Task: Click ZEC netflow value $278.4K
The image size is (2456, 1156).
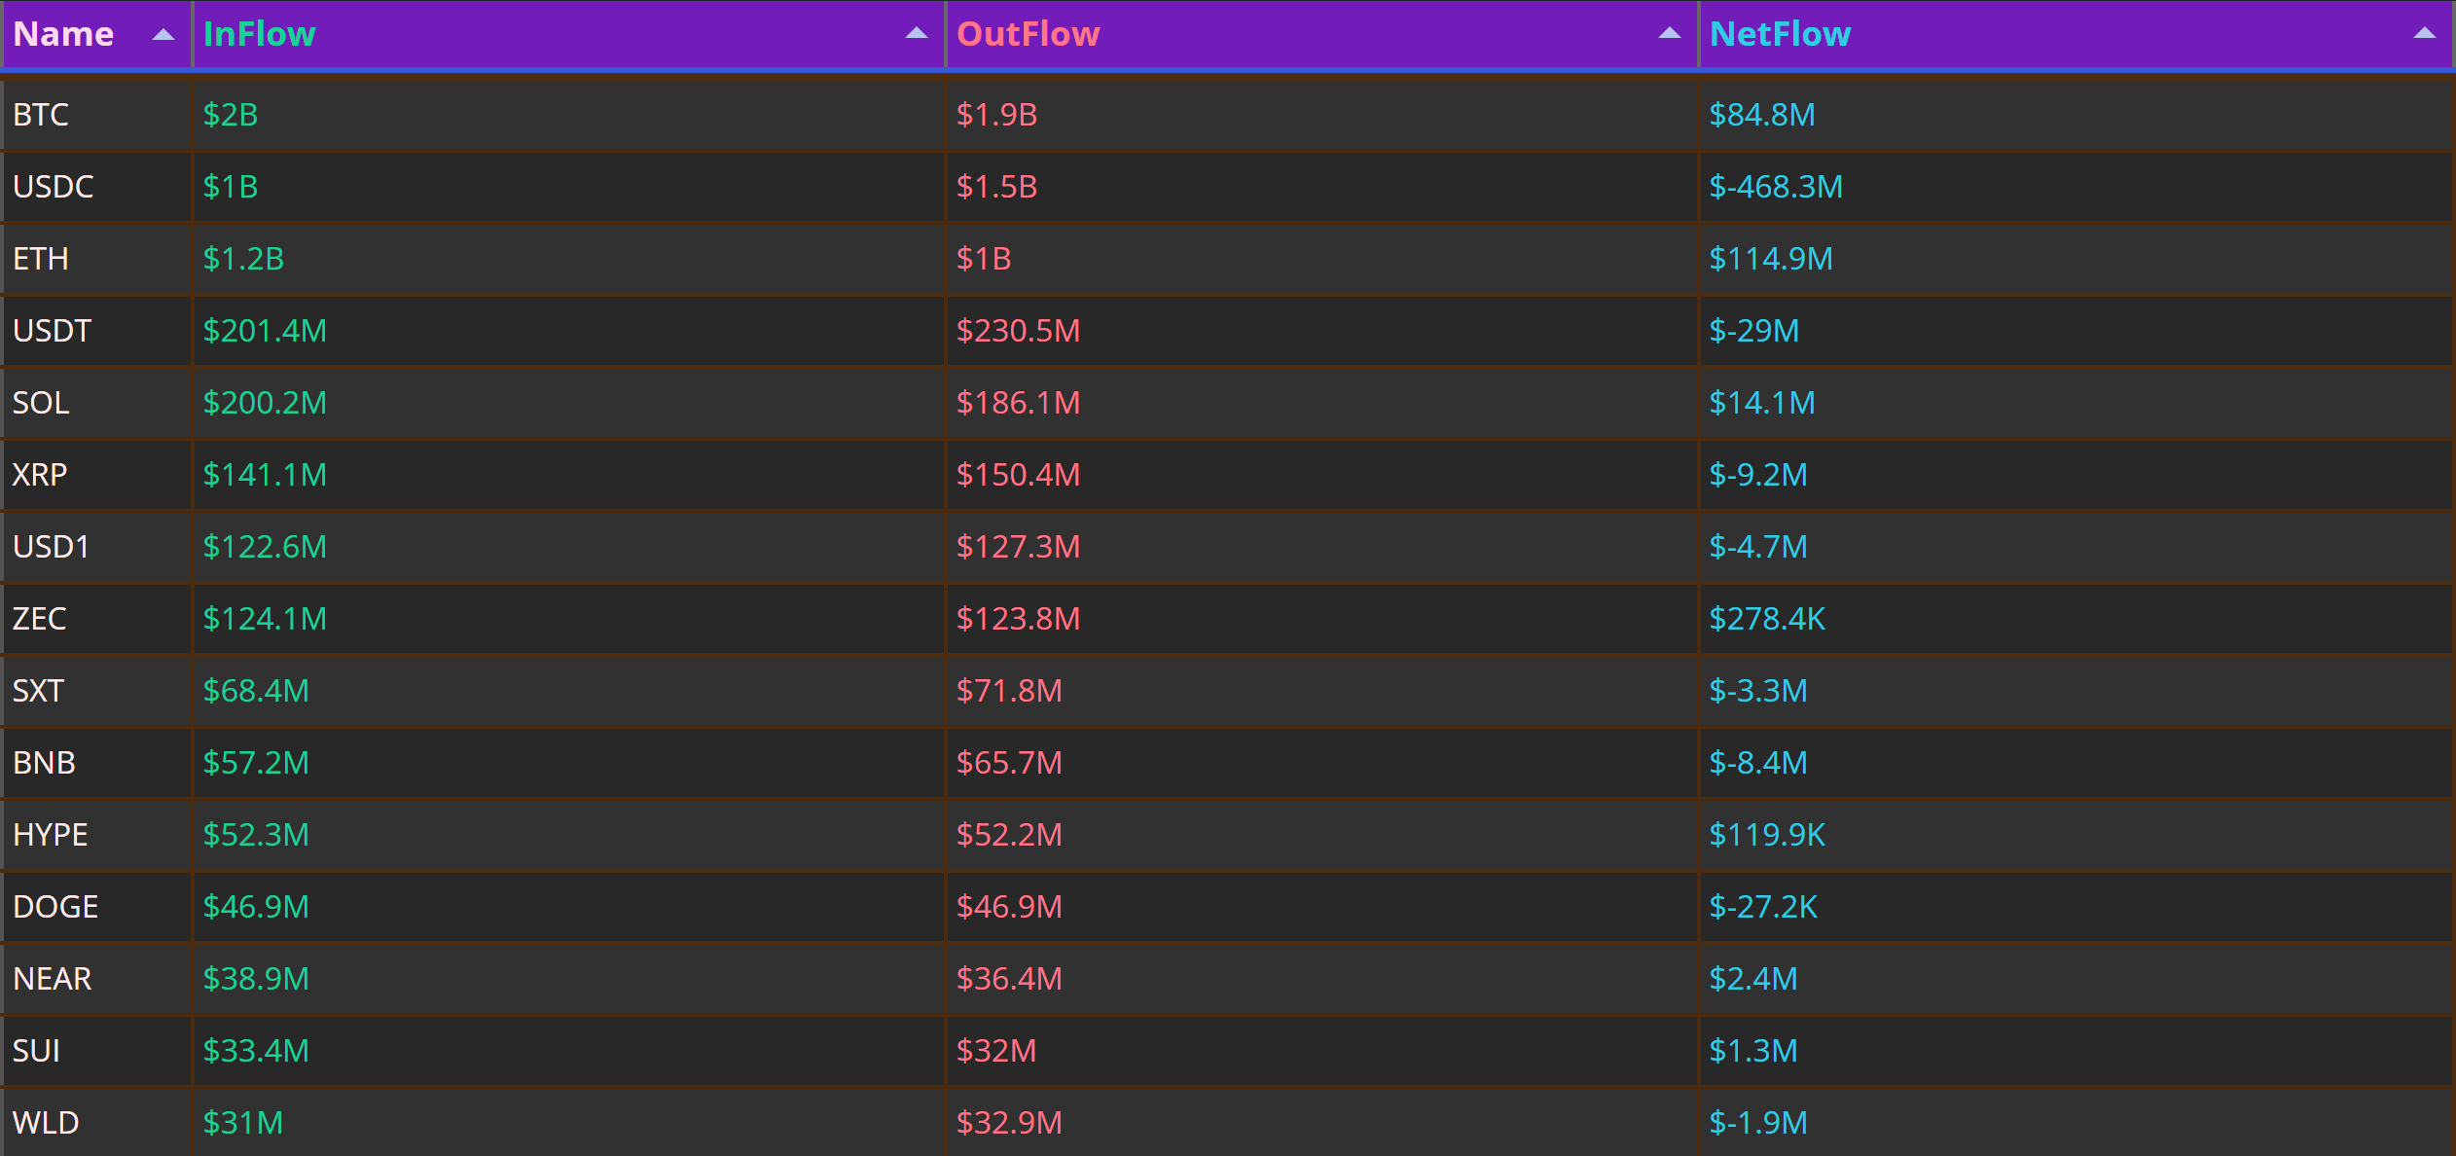Action: (1767, 619)
